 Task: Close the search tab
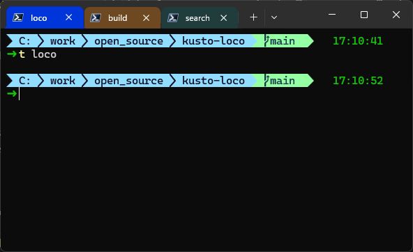[224, 18]
